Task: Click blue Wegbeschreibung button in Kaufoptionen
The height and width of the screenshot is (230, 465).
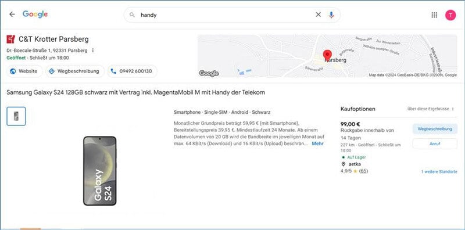Action: 435,129
